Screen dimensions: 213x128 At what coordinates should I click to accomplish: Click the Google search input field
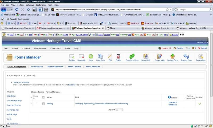(x=194, y=10)
